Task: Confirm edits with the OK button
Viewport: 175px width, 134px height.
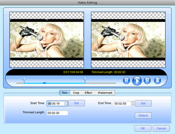Action: (143, 128)
